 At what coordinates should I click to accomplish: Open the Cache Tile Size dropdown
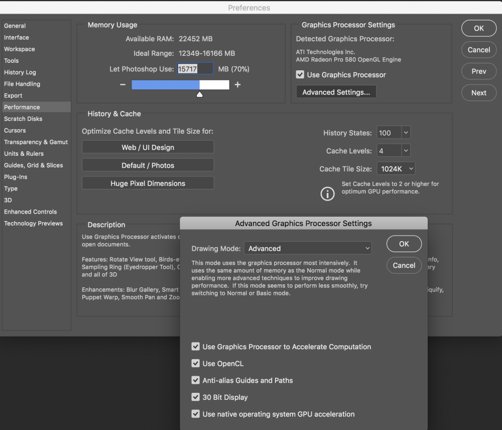[x=396, y=169]
